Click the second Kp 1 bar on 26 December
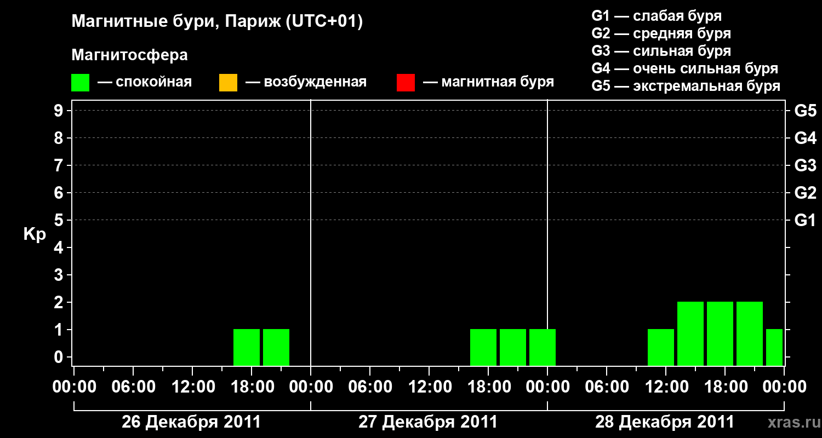 [x=276, y=347]
